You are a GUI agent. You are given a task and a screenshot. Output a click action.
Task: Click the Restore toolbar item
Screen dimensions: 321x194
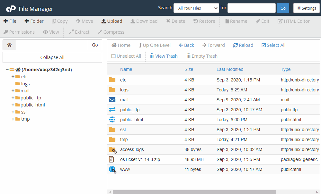click(204, 21)
